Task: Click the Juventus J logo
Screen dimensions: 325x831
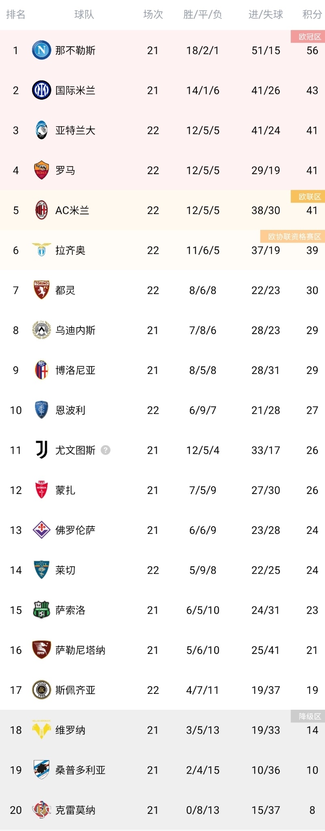Action: (41, 450)
